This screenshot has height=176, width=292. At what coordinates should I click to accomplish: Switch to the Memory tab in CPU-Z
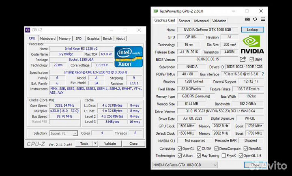(x=64, y=39)
